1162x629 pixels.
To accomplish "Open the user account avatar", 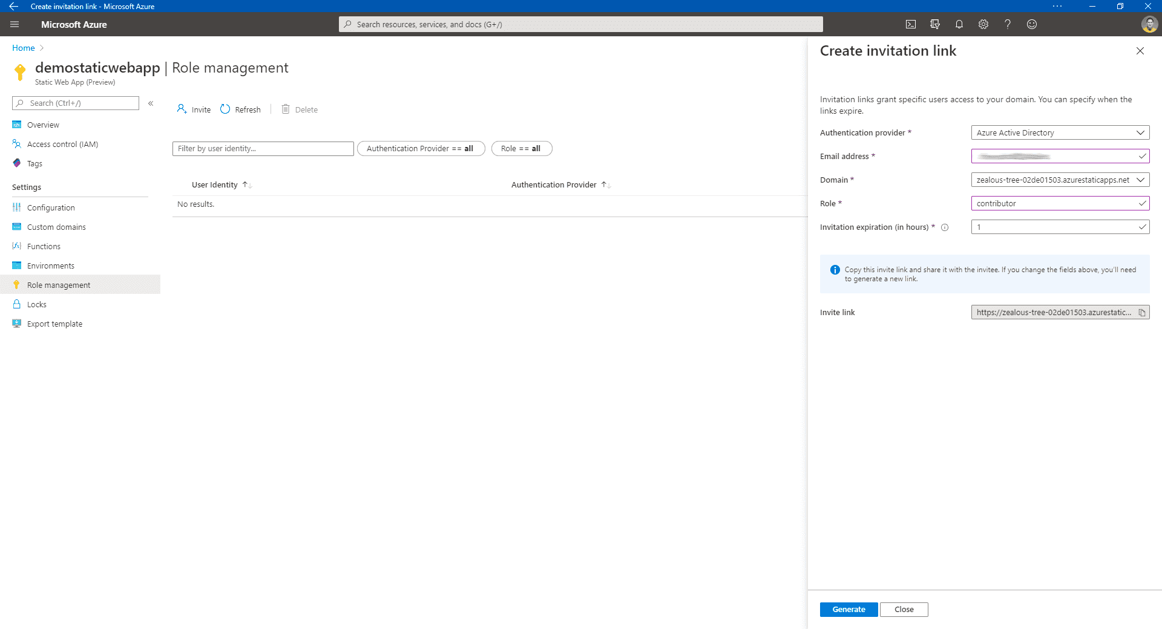I will pyautogui.click(x=1149, y=24).
